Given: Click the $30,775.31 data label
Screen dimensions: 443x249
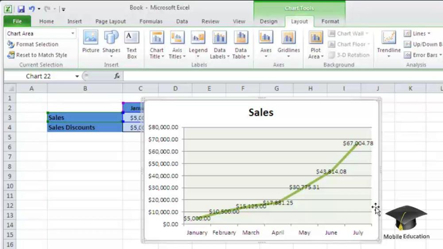Looking at the screenshot, I should (x=304, y=187).
